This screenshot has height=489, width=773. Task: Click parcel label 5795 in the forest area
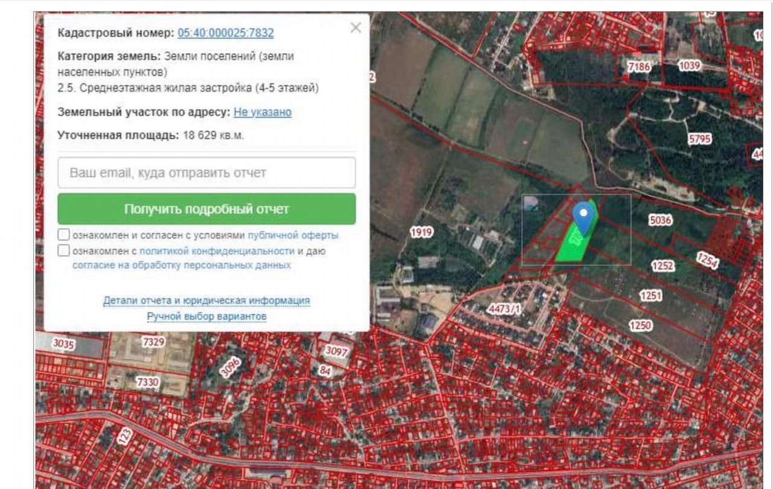pyautogui.click(x=700, y=139)
